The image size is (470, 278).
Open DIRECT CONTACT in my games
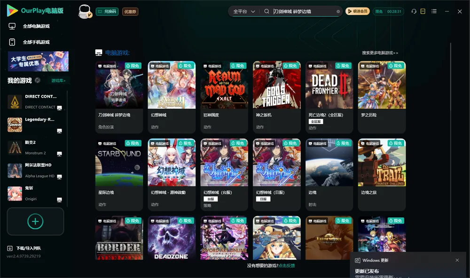35,102
